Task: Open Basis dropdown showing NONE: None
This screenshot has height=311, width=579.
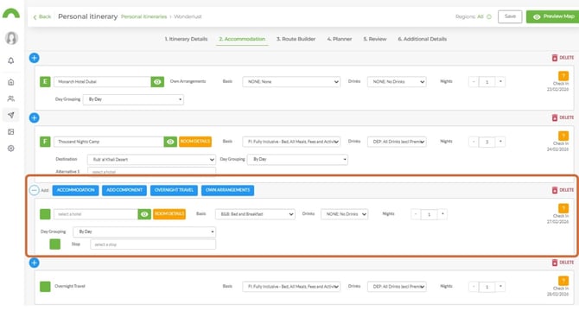Action: point(291,81)
